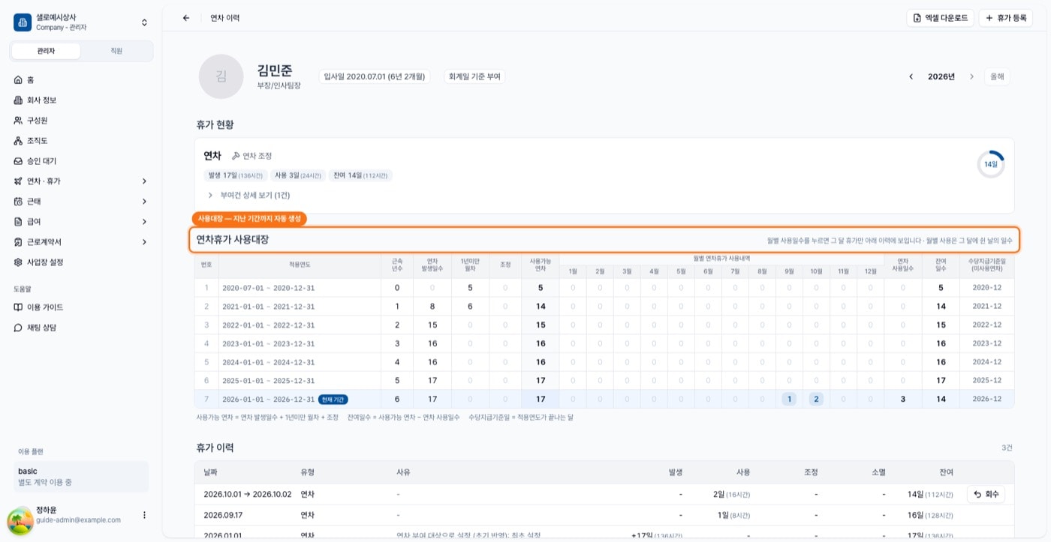Click the 정하윤 profile avatar
Viewport: 1051px width, 542px height.
coord(20,521)
